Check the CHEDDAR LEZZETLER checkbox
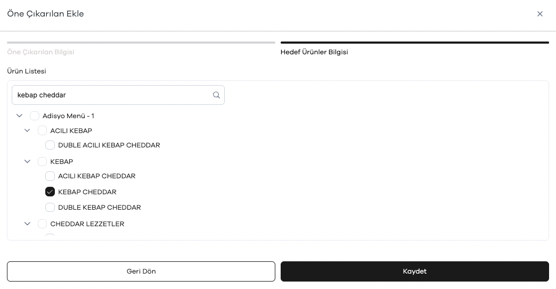556x289 pixels. pos(42,224)
